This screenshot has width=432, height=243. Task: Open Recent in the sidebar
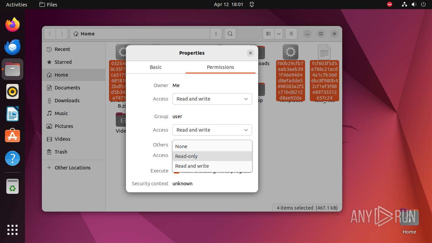click(x=74, y=49)
